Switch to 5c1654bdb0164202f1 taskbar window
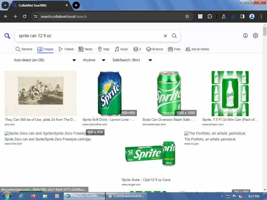This screenshot has width=267, height=200. 126,196
